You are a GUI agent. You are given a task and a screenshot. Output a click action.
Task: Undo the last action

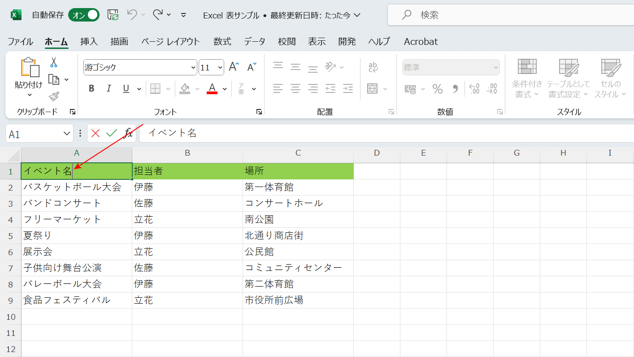pyautogui.click(x=132, y=15)
